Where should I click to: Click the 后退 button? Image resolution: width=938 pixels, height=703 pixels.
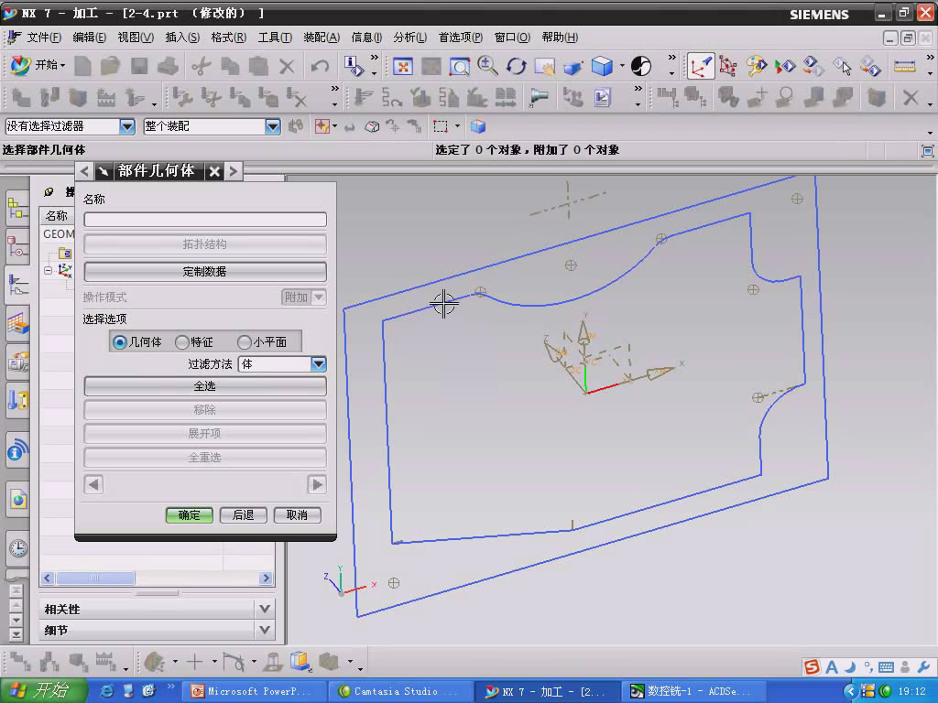coord(243,514)
